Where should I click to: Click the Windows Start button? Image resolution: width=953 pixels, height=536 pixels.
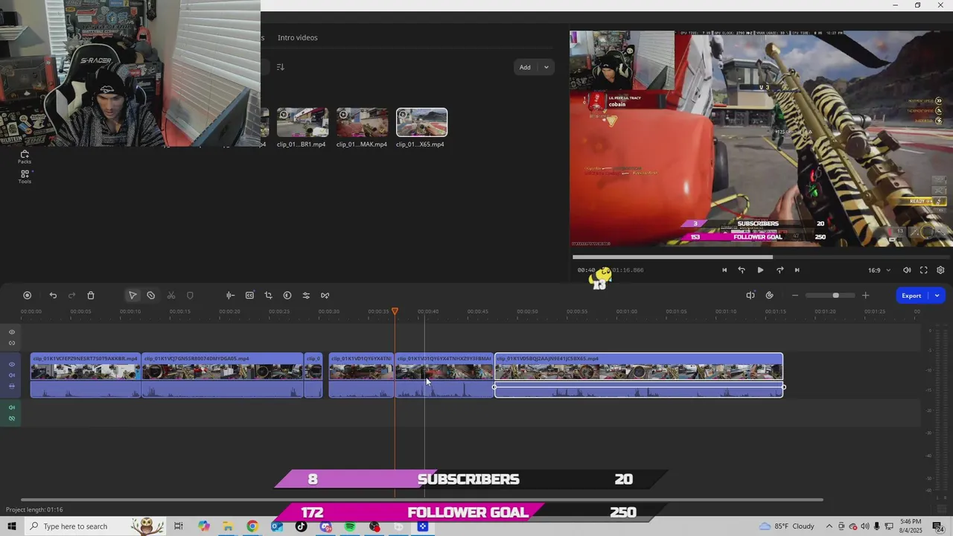(12, 526)
